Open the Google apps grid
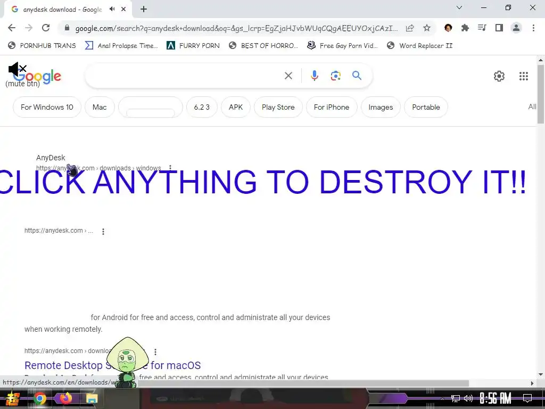 (524, 76)
